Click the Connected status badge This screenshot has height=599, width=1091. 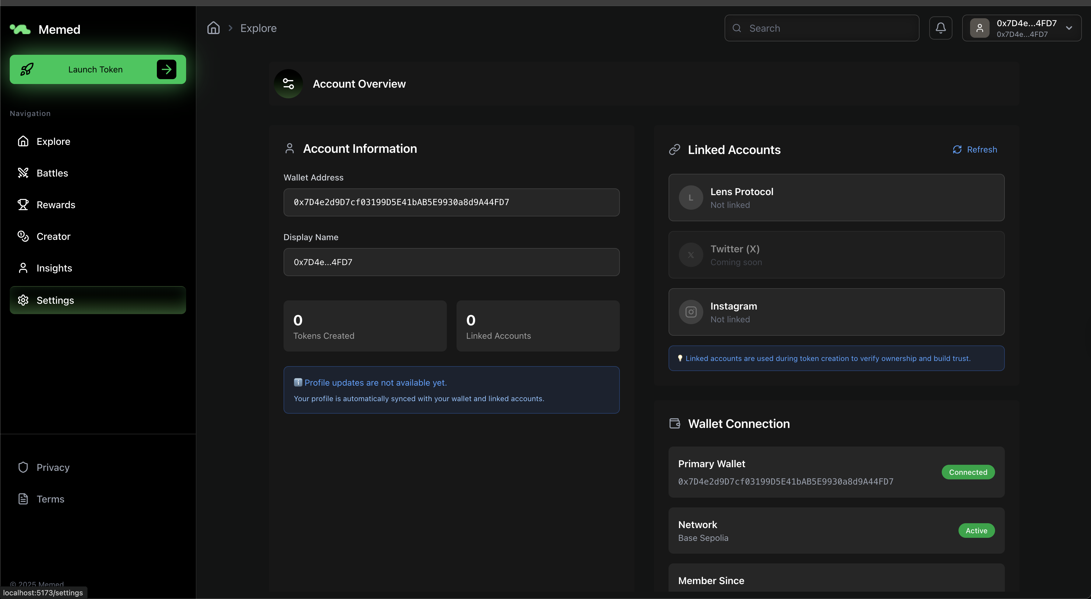tap(968, 472)
